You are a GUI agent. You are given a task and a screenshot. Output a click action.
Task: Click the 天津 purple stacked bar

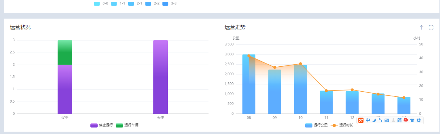[161, 77]
